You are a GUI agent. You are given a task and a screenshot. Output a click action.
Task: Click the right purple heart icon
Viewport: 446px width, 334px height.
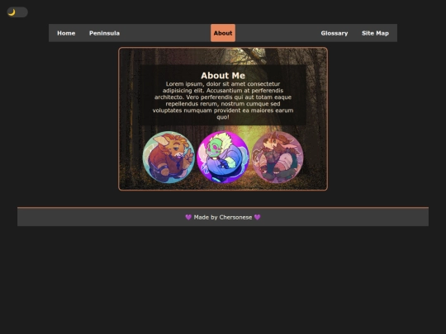258,217
